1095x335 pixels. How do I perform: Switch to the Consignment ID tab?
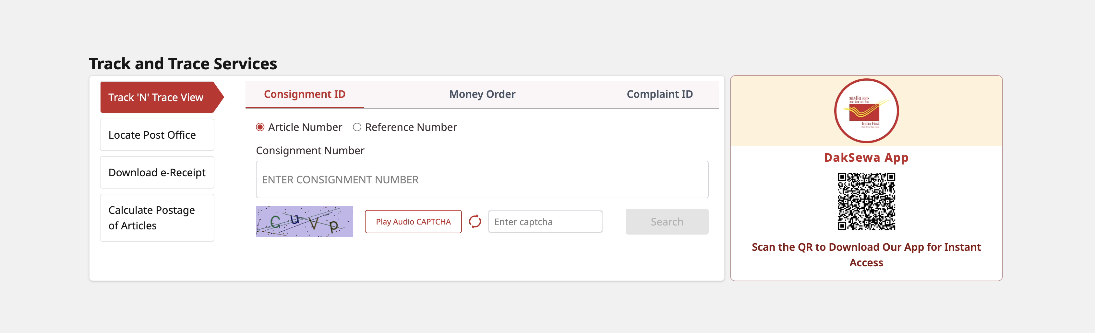pos(304,94)
